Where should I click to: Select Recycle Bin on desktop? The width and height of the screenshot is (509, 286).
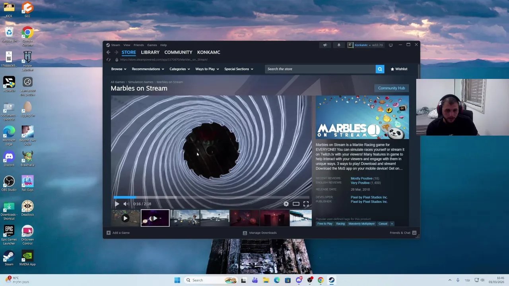(x=9, y=35)
